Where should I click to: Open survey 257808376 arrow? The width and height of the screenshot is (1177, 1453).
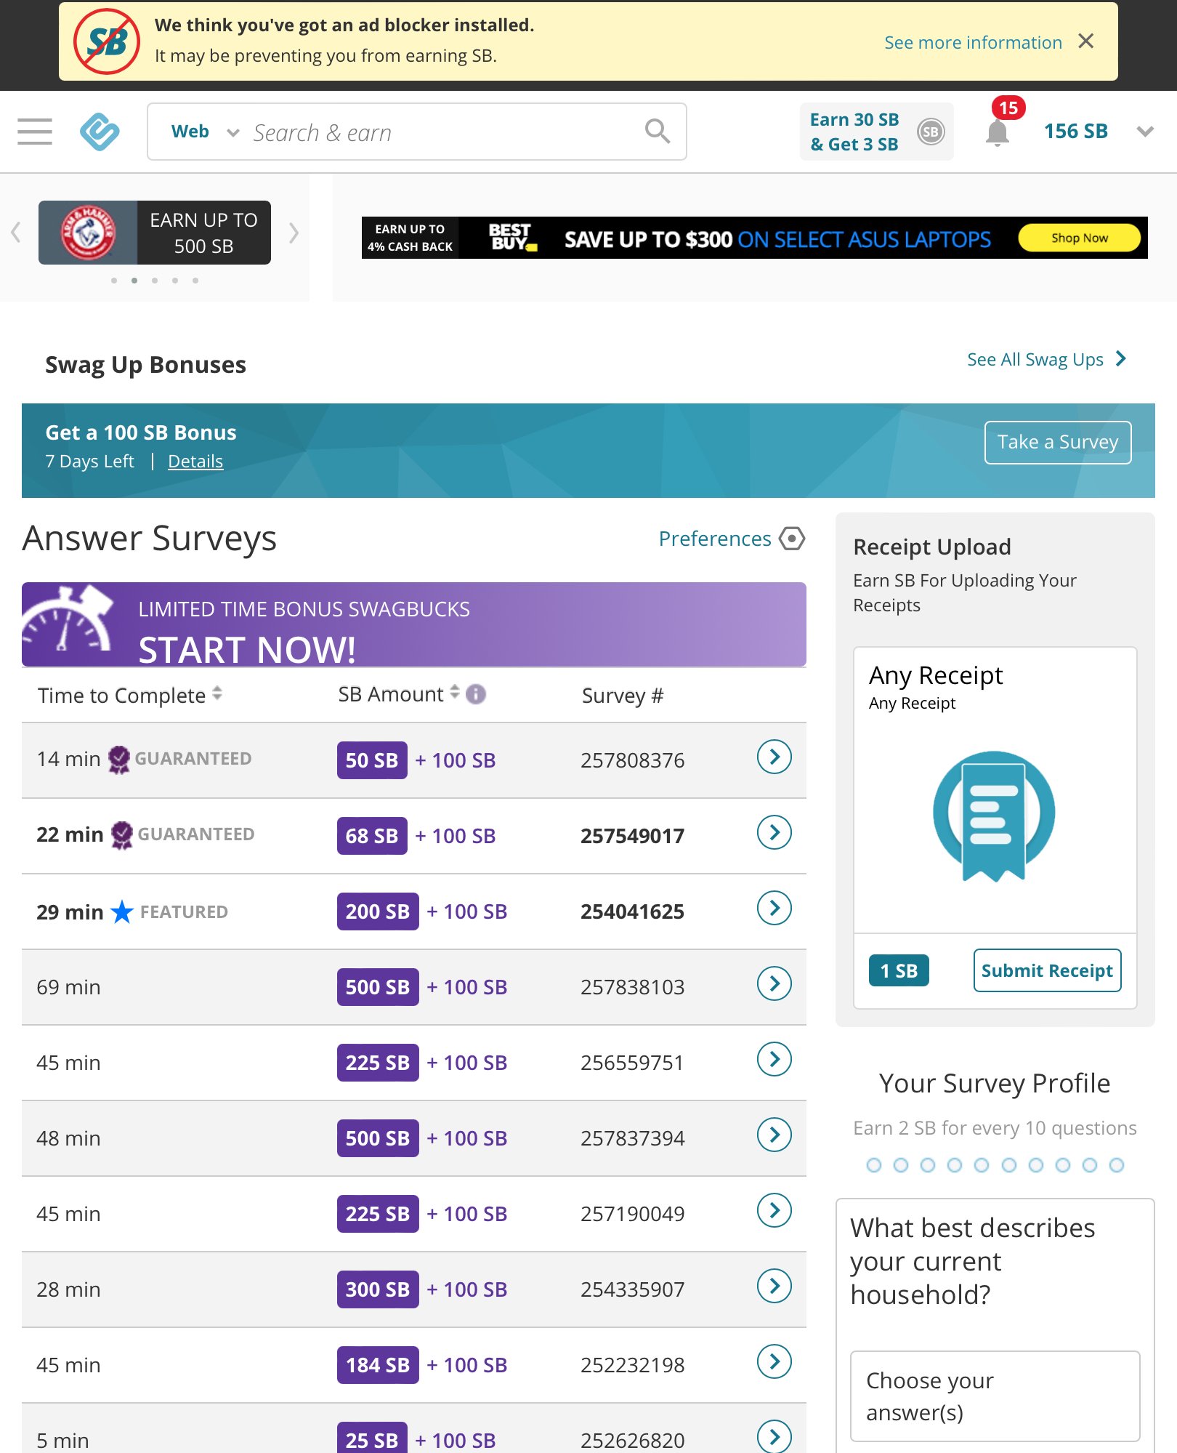click(774, 757)
